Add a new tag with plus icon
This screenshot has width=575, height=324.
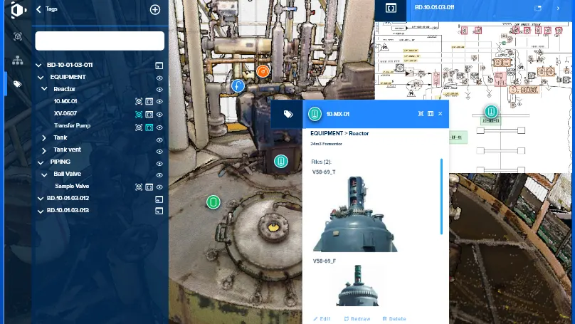[x=155, y=9]
